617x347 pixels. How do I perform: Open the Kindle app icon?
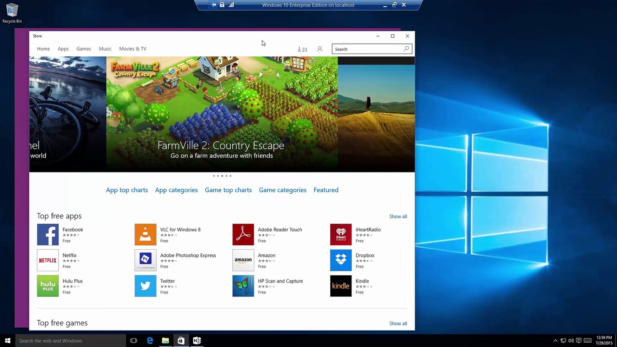coord(341,286)
